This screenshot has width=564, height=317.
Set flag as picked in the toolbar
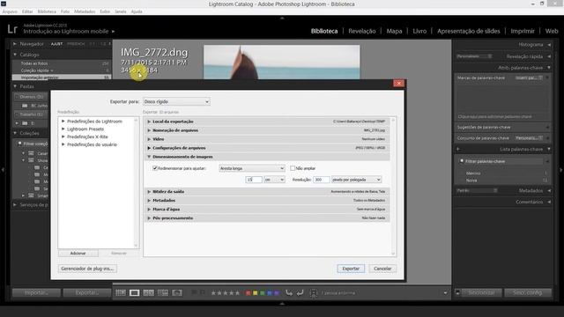point(194,293)
